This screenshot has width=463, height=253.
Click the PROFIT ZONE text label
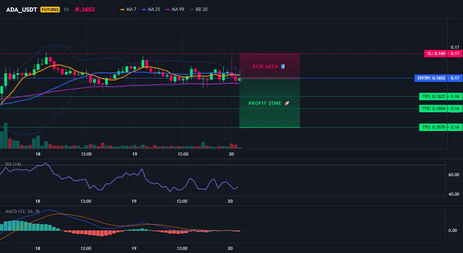pyautogui.click(x=265, y=103)
